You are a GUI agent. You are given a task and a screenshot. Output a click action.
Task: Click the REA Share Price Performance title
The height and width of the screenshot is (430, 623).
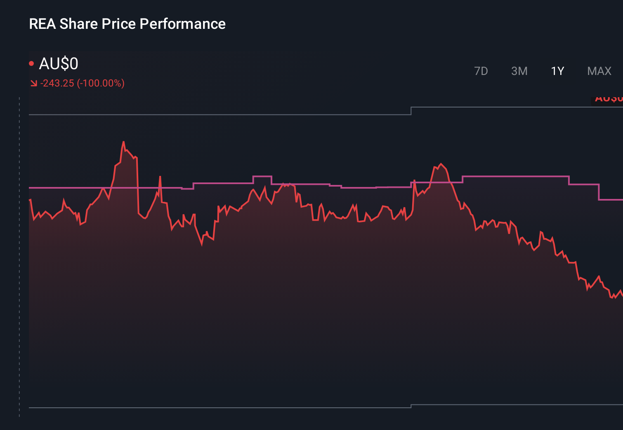tap(127, 24)
